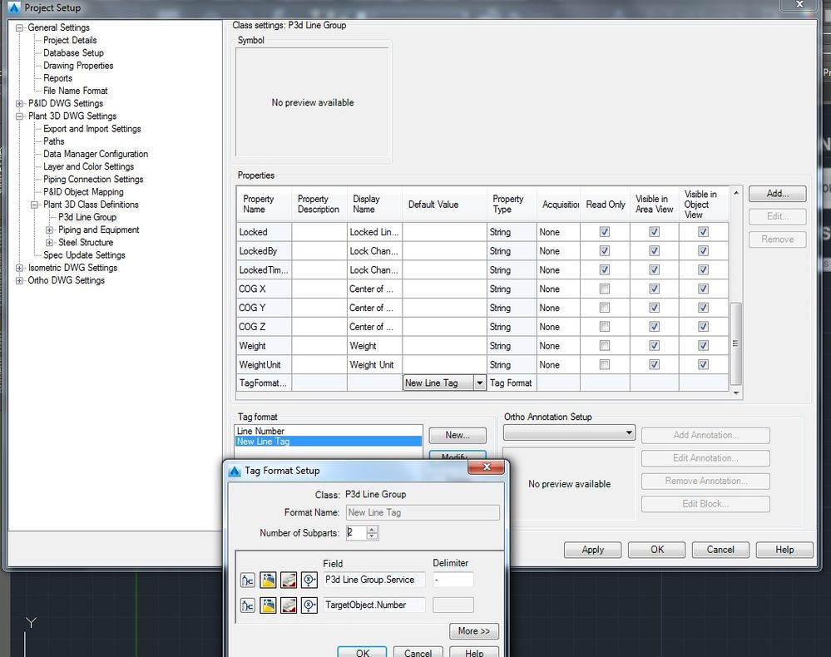Click the Delimiter field for Service row
The width and height of the screenshot is (831, 657).
click(x=453, y=580)
